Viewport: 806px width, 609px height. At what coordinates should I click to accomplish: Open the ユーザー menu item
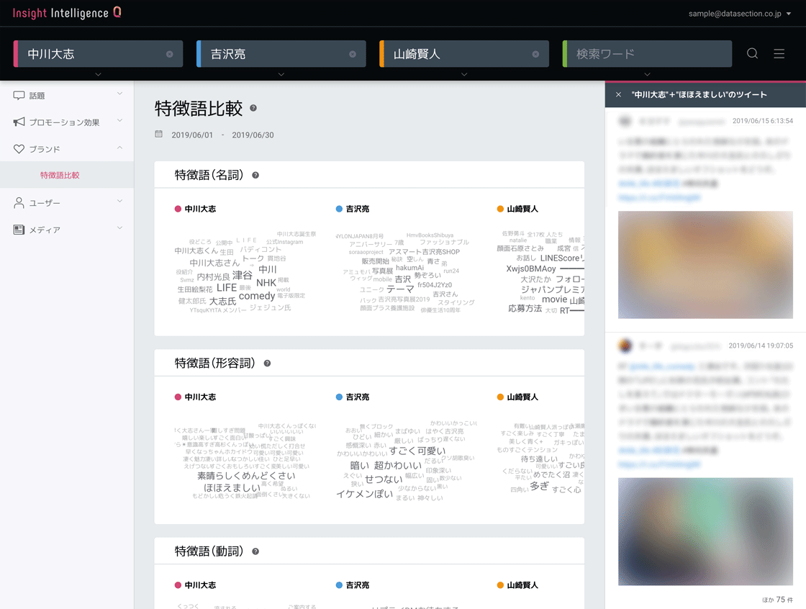(x=67, y=203)
